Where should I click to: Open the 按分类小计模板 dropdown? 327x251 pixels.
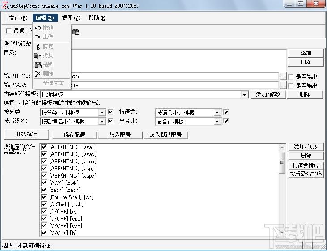click(102, 113)
